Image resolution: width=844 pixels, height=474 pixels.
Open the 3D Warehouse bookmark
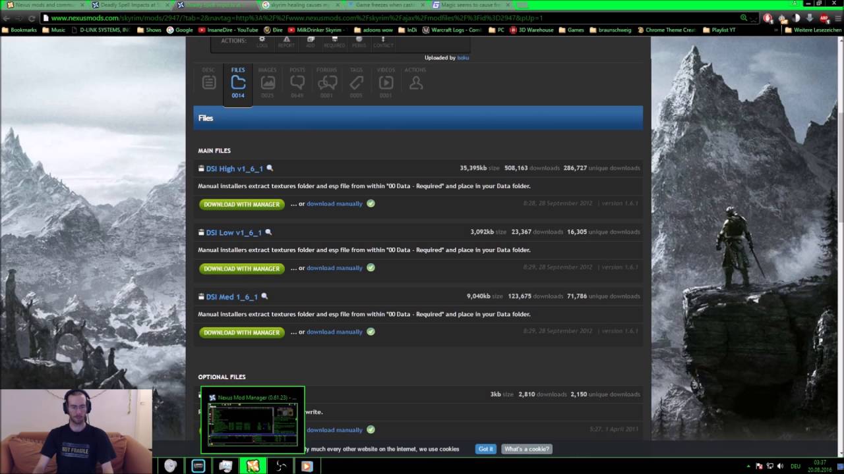pyautogui.click(x=531, y=30)
